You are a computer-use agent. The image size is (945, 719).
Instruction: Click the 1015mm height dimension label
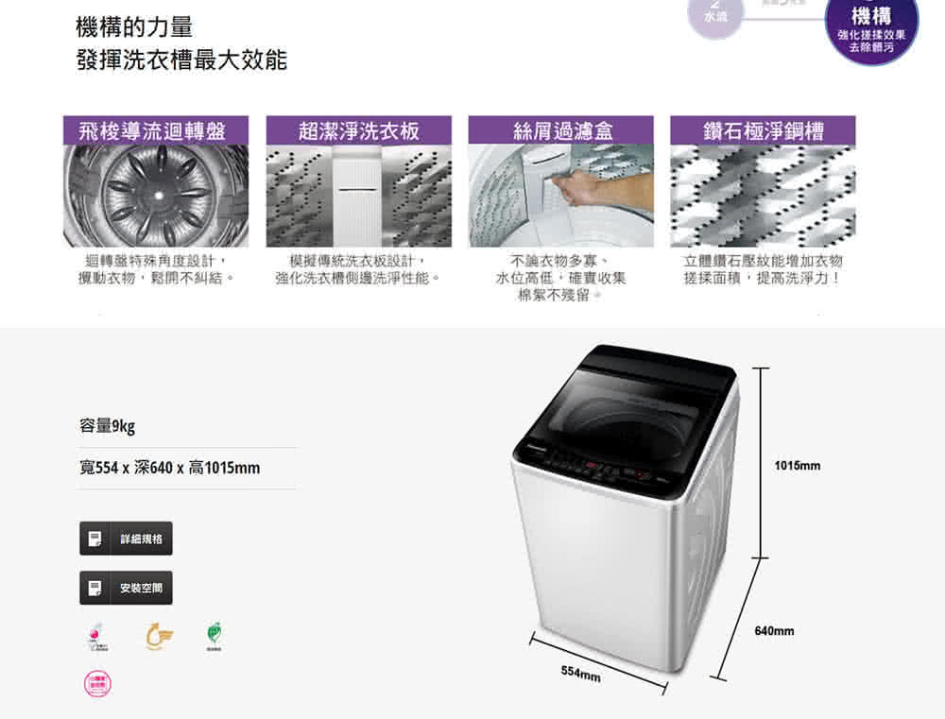coord(798,465)
